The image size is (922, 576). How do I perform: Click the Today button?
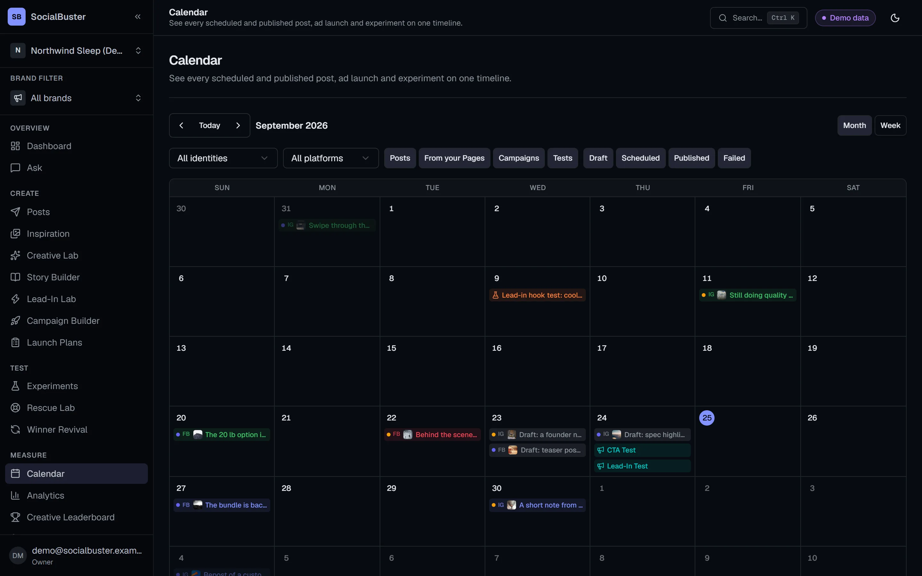210,125
